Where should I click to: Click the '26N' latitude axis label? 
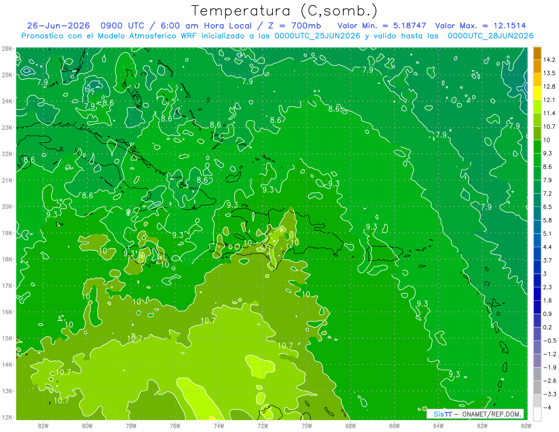click(x=7, y=48)
